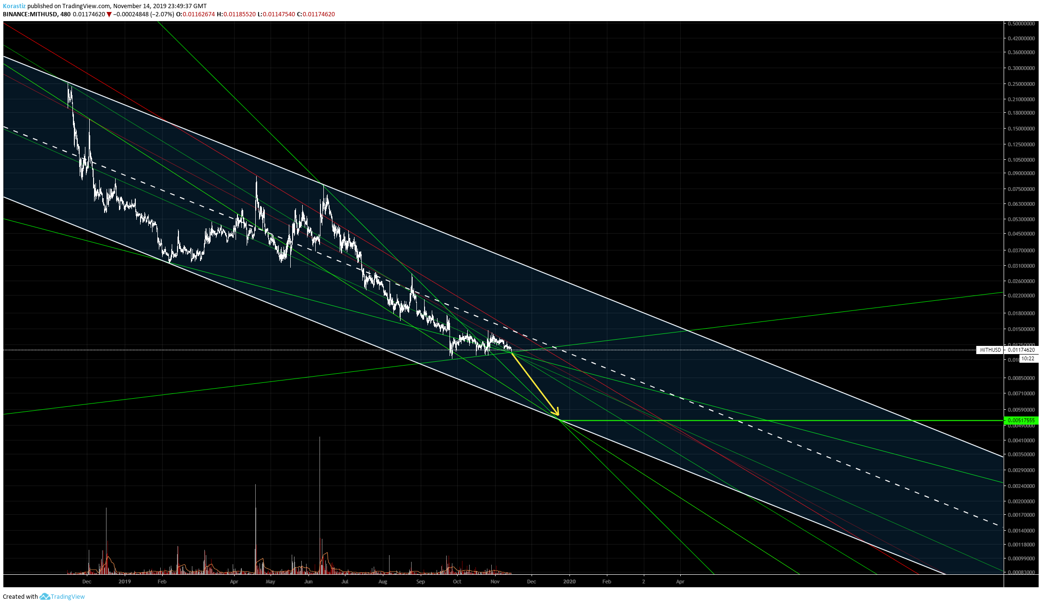Click the 0.21000000 price axis label
This screenshot has width=1042, height=605.
click(1021, 99)
